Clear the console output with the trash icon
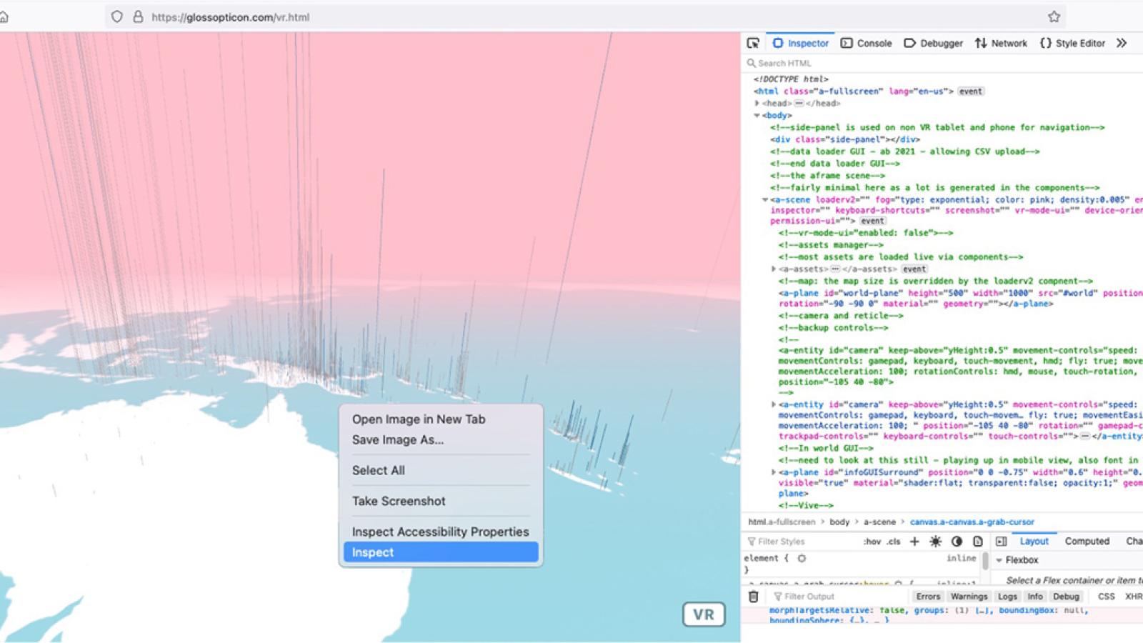This screenshot has width=1143, height=643. point(752,596)
